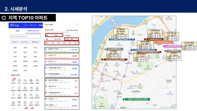Choose 제주도 in the region grid
This screenshot has width=197, height=111.
(x=25, y=71)
